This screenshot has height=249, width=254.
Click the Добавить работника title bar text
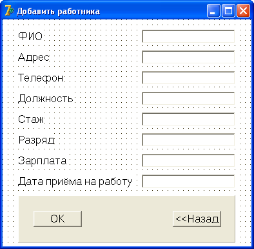click(x=58, y=11)
